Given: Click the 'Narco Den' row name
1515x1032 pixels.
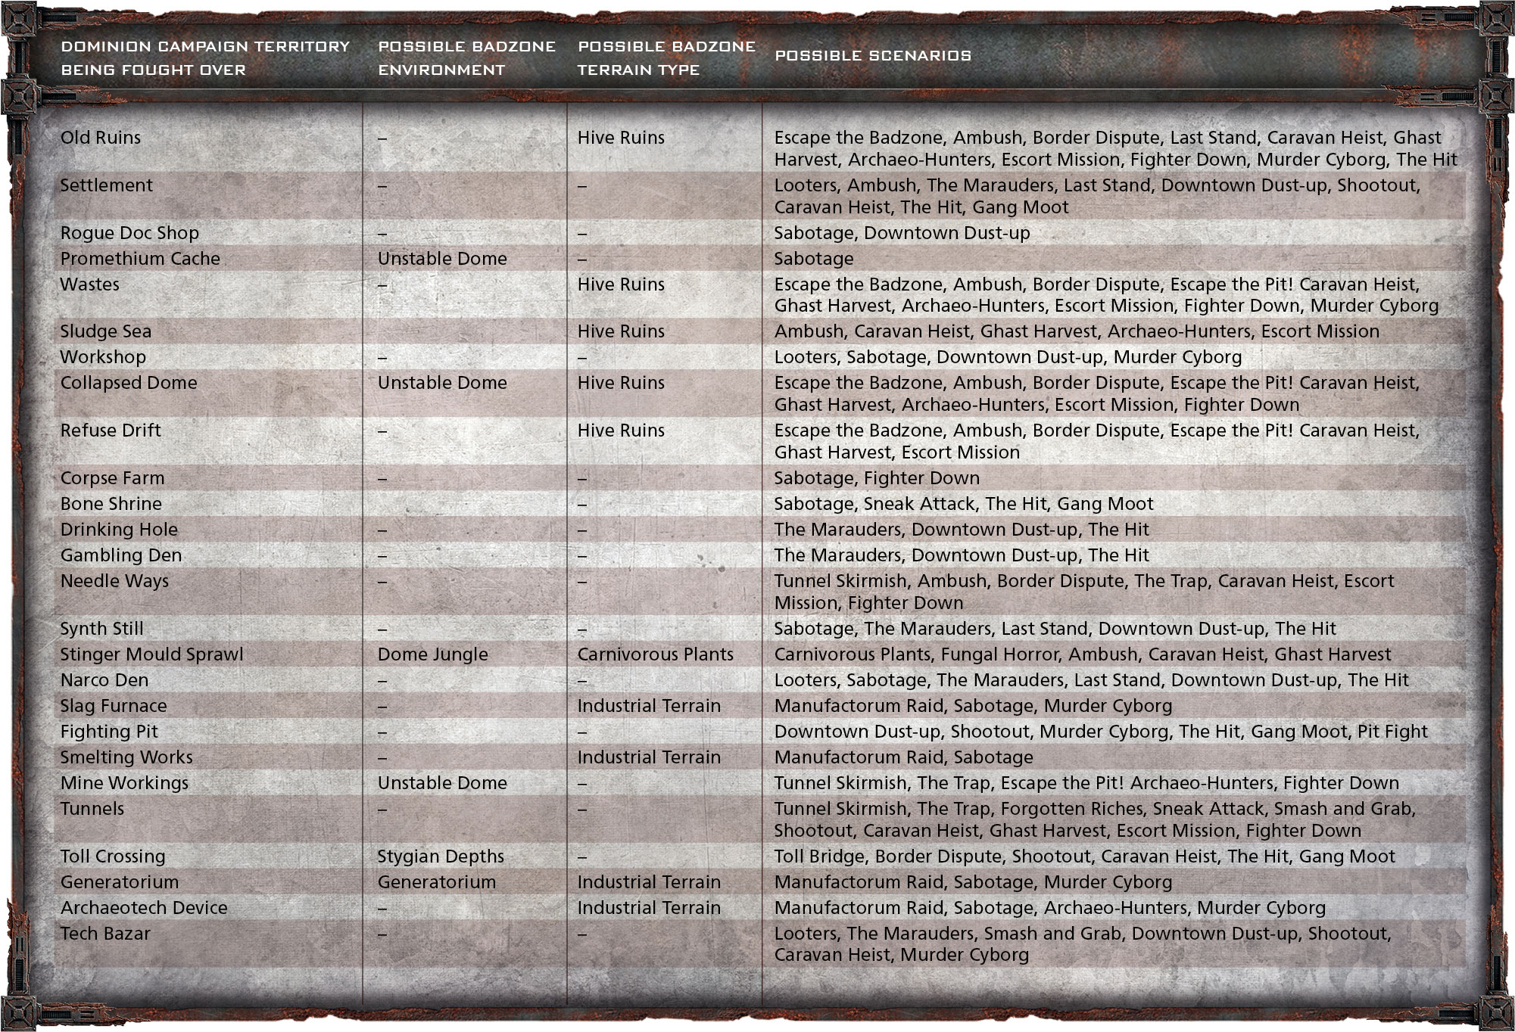Looking at the screenshot, I should pos(104,680).
